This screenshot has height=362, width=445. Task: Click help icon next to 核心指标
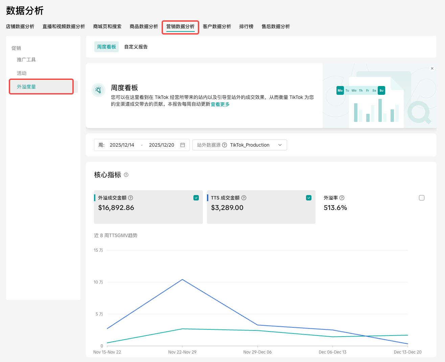[126, 175]
